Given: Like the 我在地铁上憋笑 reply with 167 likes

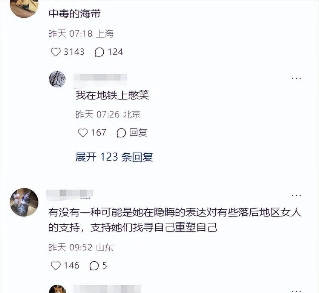Looking at the screenshot, I should pyautogui.click(x=83, y=133).
